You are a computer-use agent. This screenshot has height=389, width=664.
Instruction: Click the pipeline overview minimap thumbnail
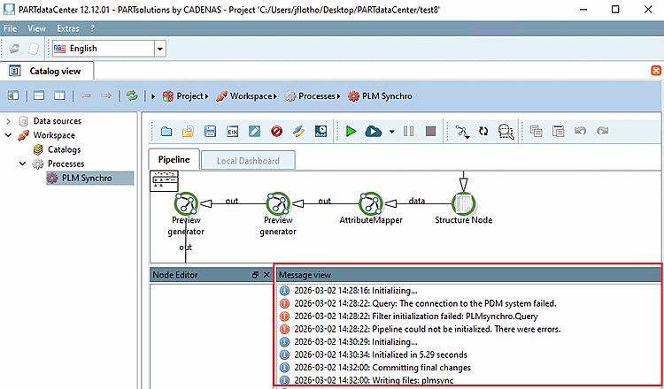(165, 181)
